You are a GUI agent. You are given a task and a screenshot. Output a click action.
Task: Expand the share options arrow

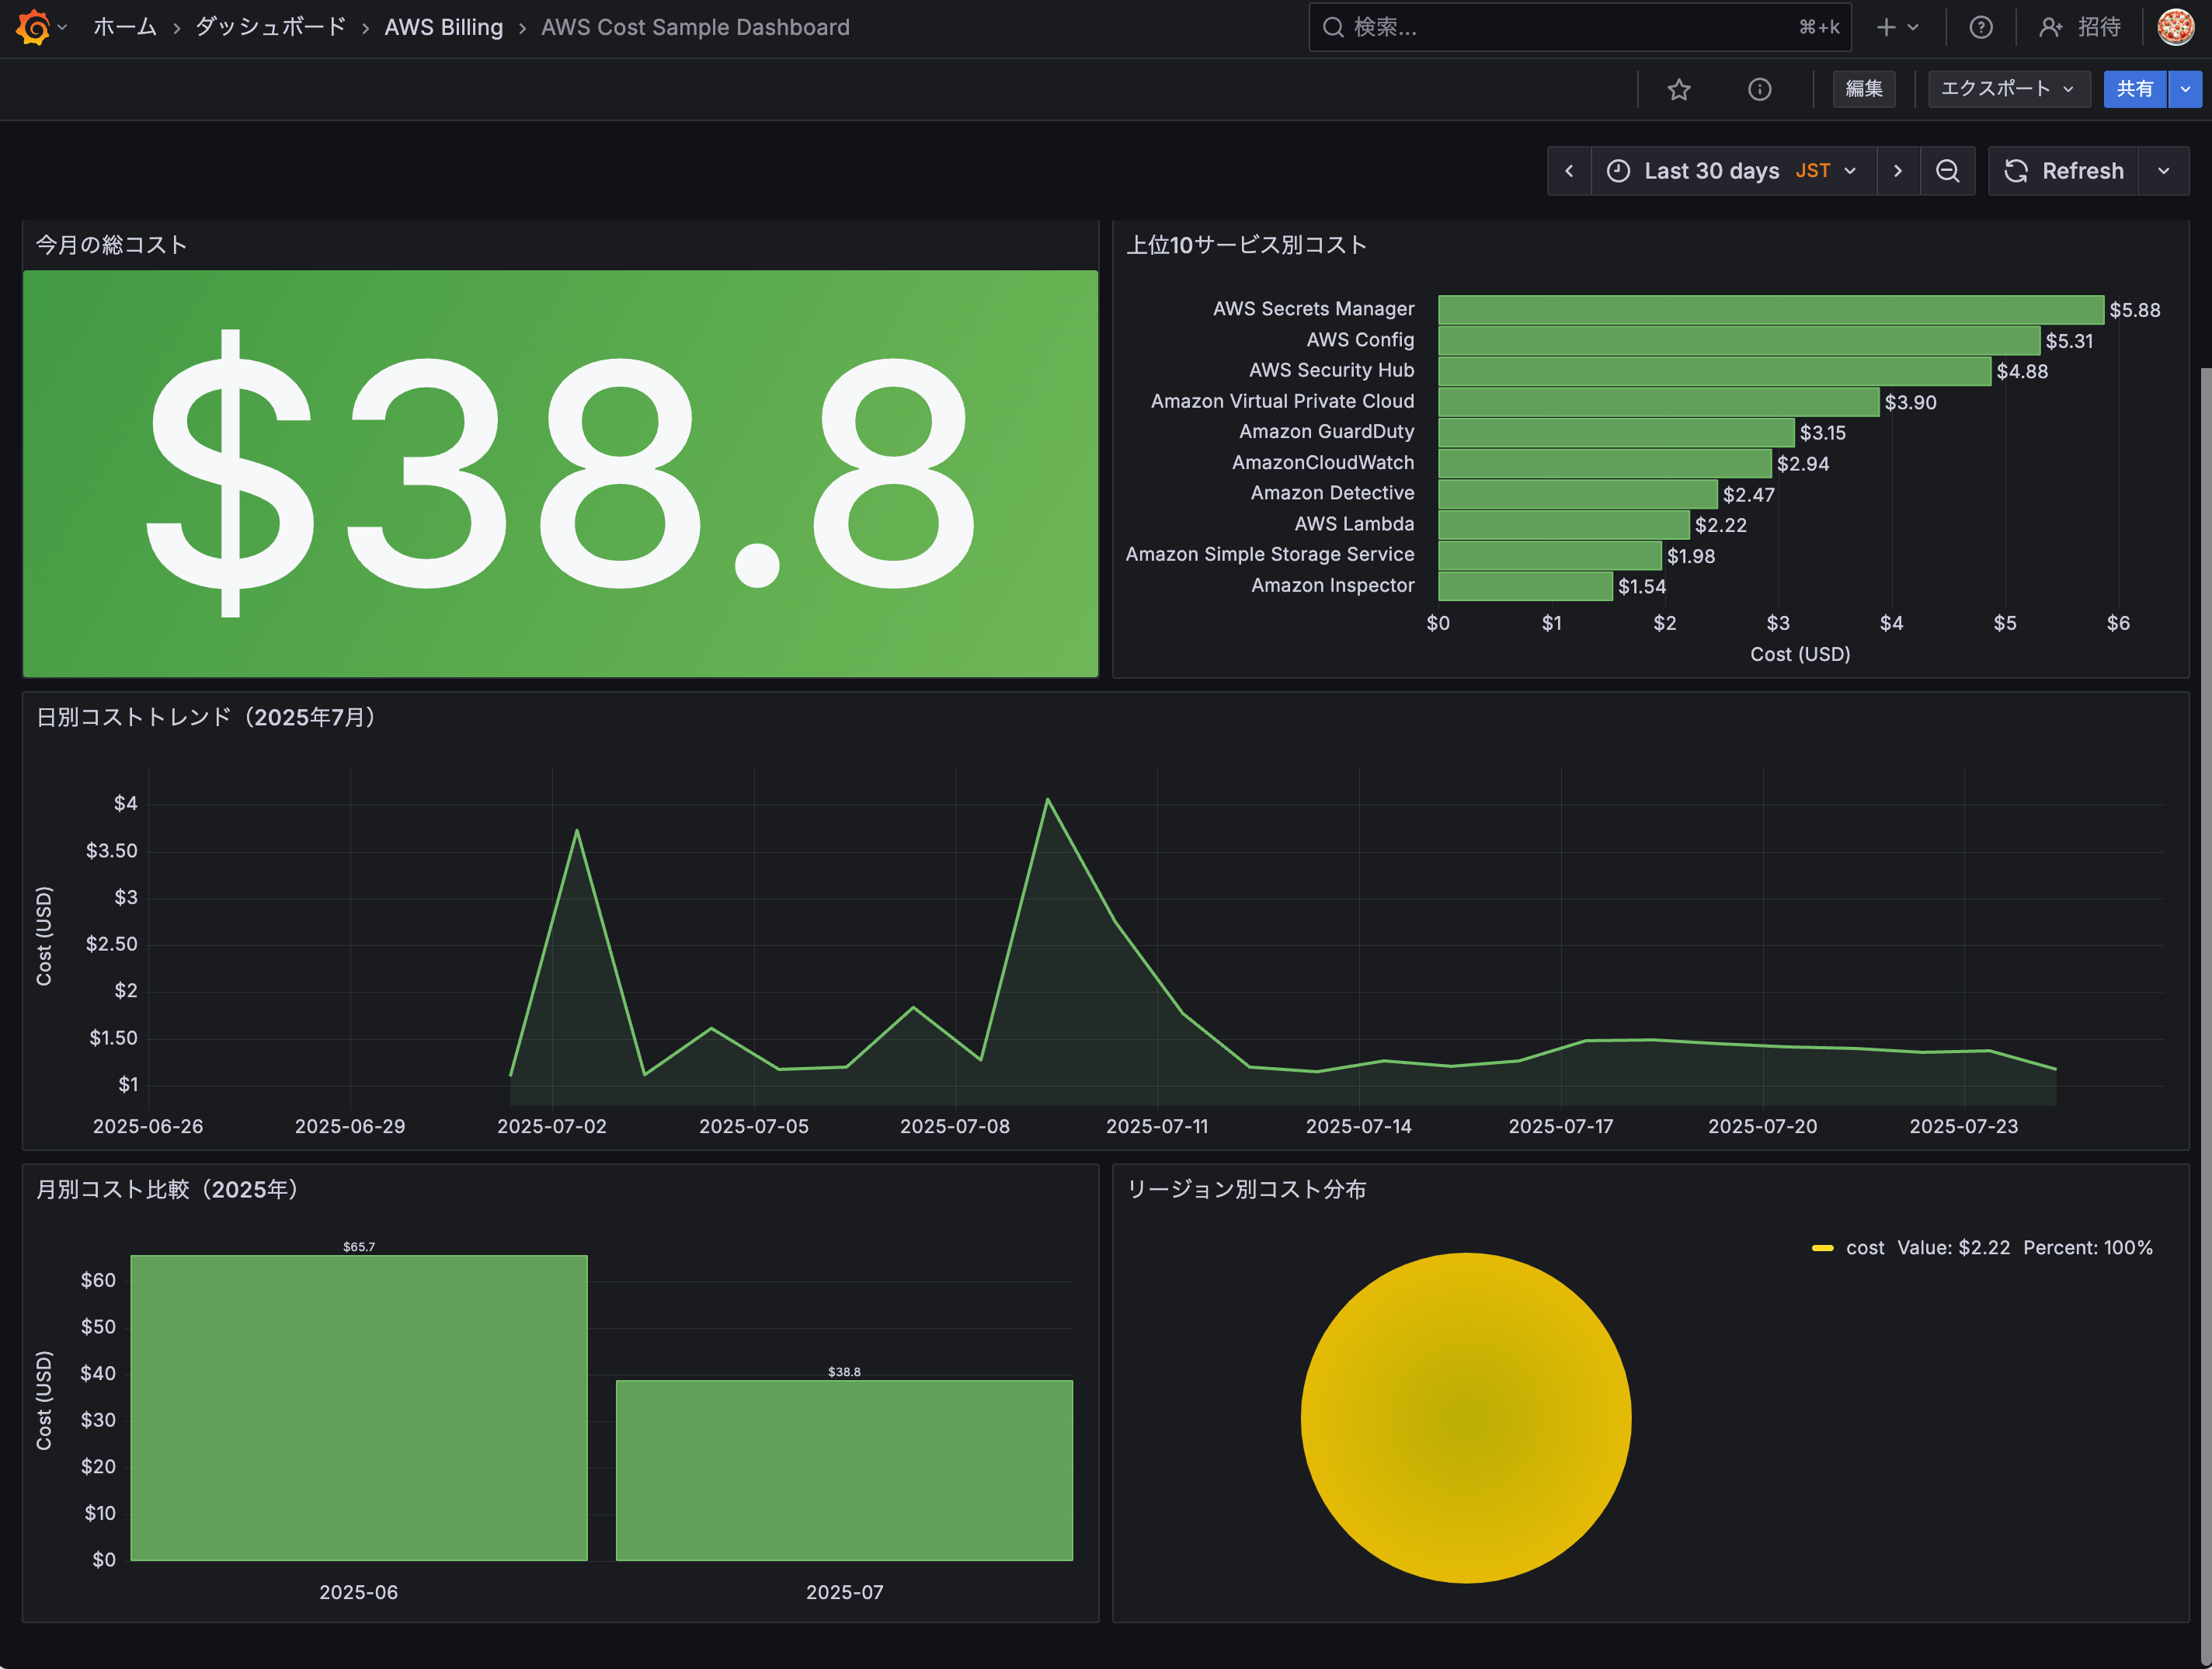[2185, 89]
